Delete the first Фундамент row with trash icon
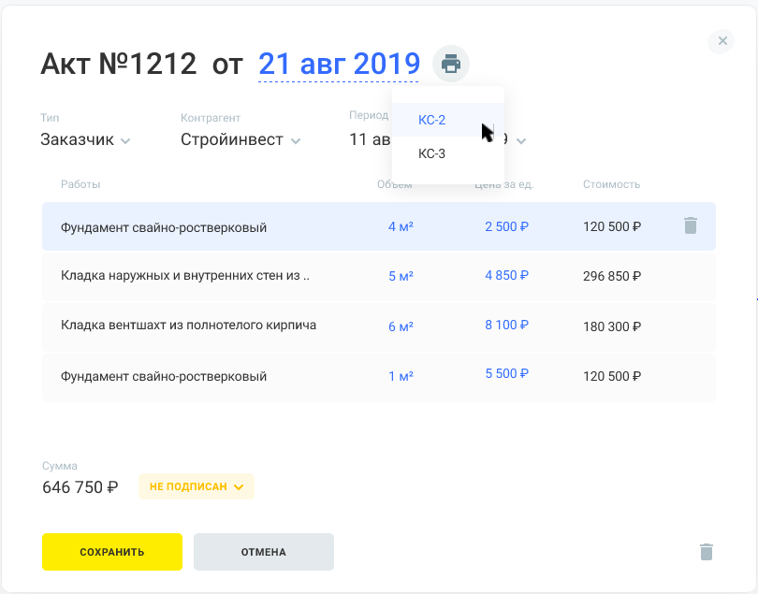Viewport: 758px width, 594px height. 691,225
